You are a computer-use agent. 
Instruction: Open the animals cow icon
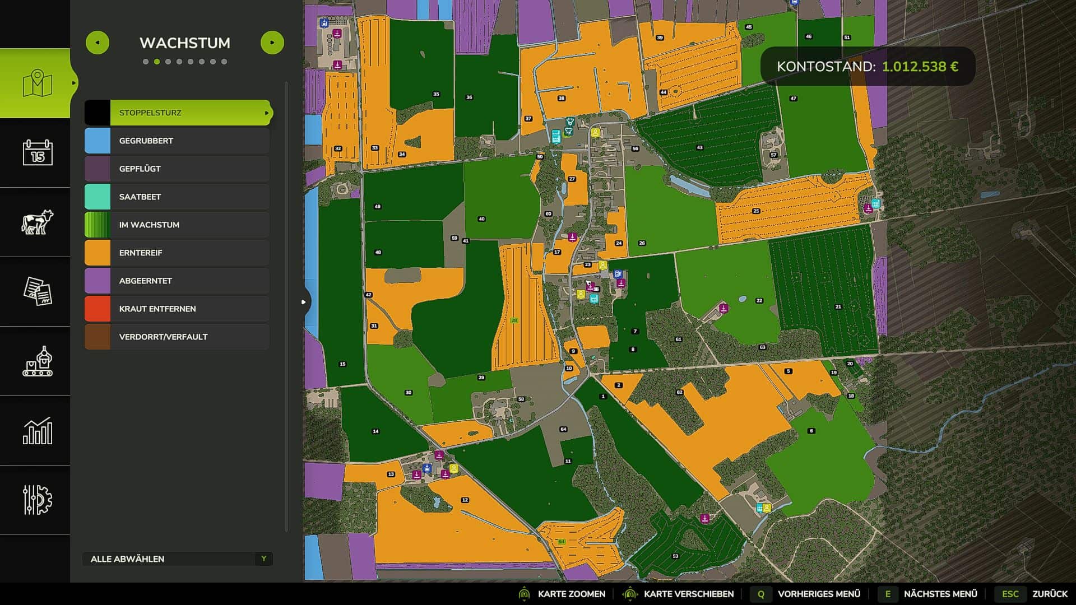pos(37,222)
